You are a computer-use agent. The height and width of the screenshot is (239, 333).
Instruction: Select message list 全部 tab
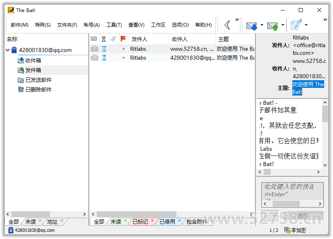tap(99, 222)
